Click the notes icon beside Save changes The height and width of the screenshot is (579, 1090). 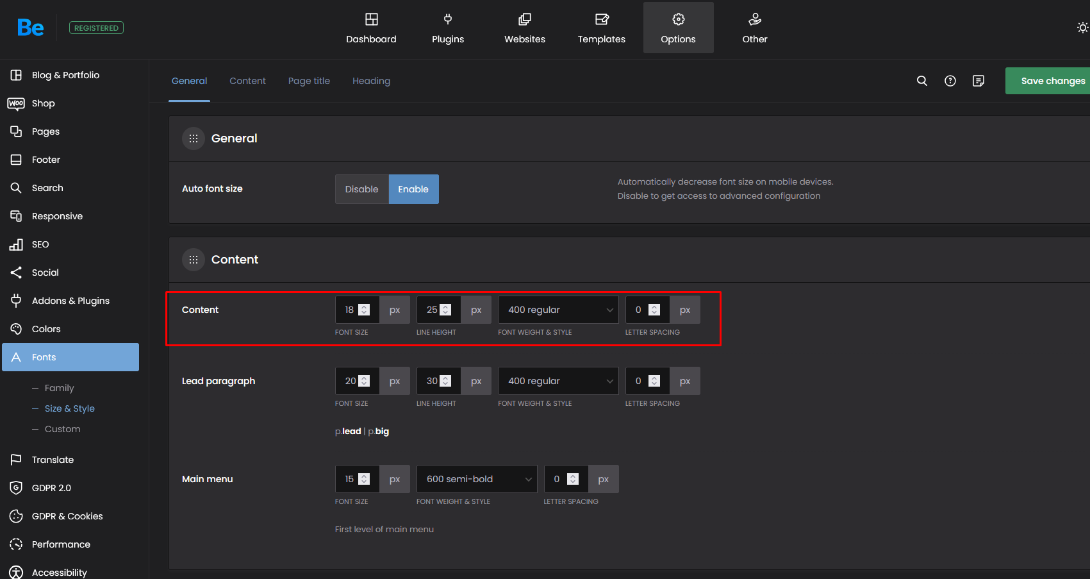click(x=978, y=81)
